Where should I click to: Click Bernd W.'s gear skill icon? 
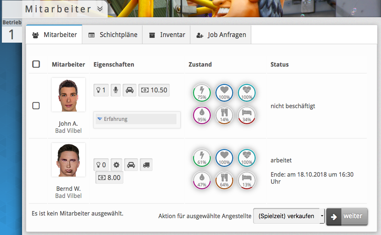[116, 165]
